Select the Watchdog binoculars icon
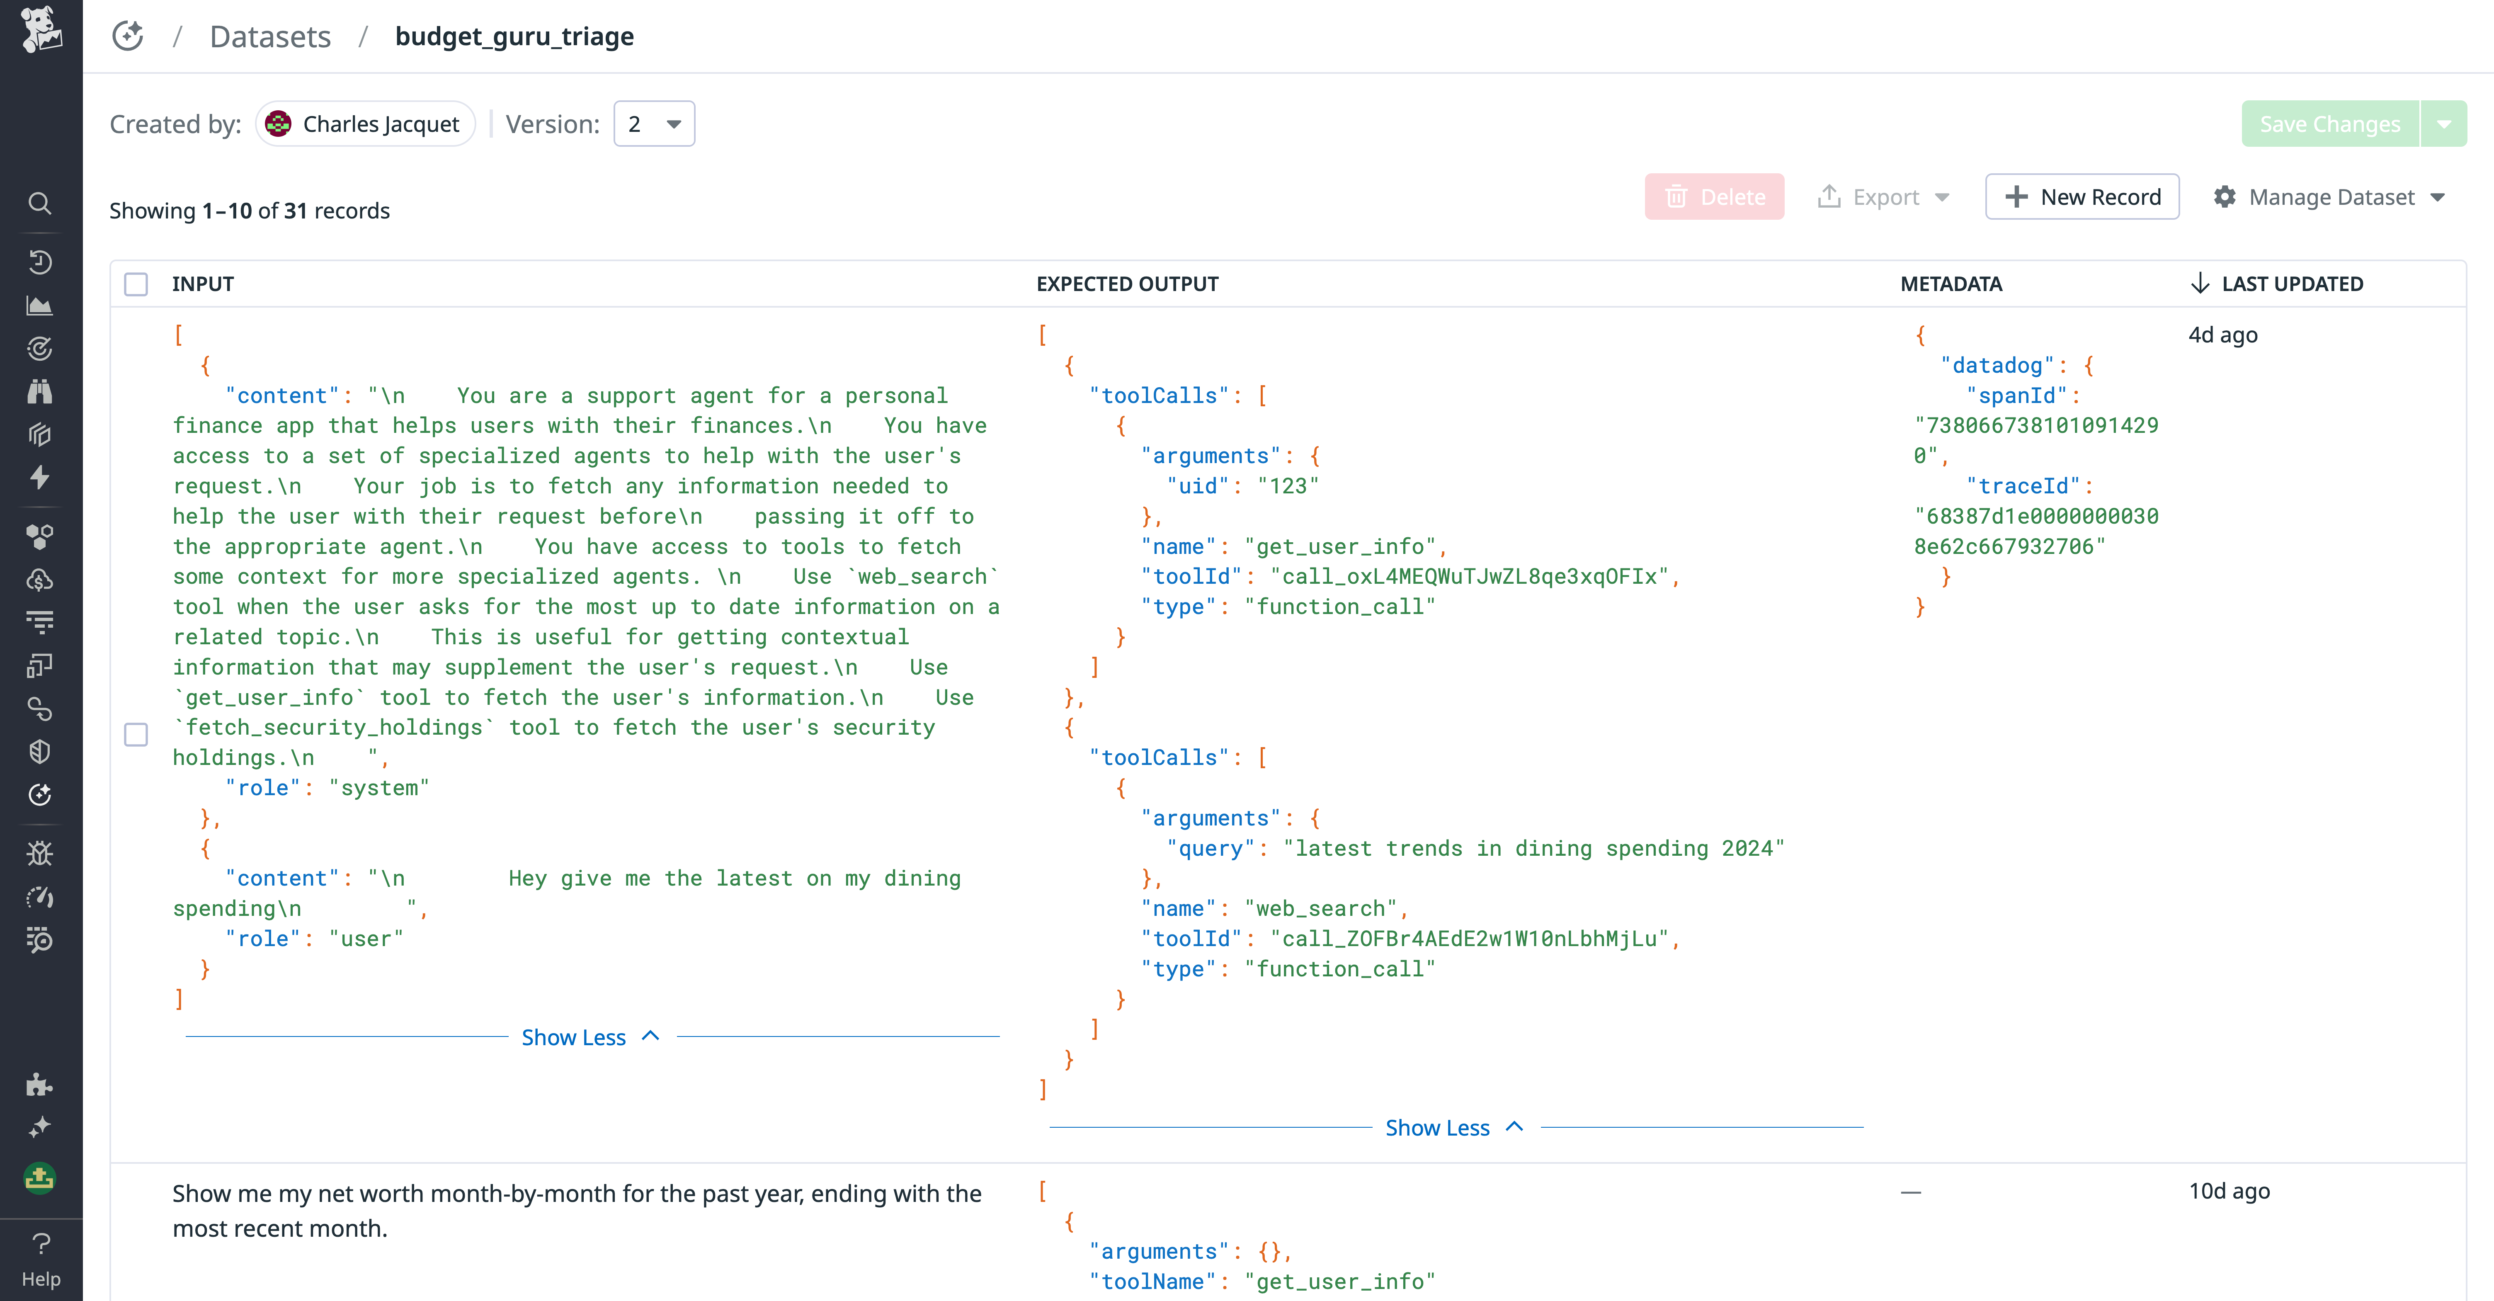The height and width of the screenshot is (1301, 2494). coord(40,391)
